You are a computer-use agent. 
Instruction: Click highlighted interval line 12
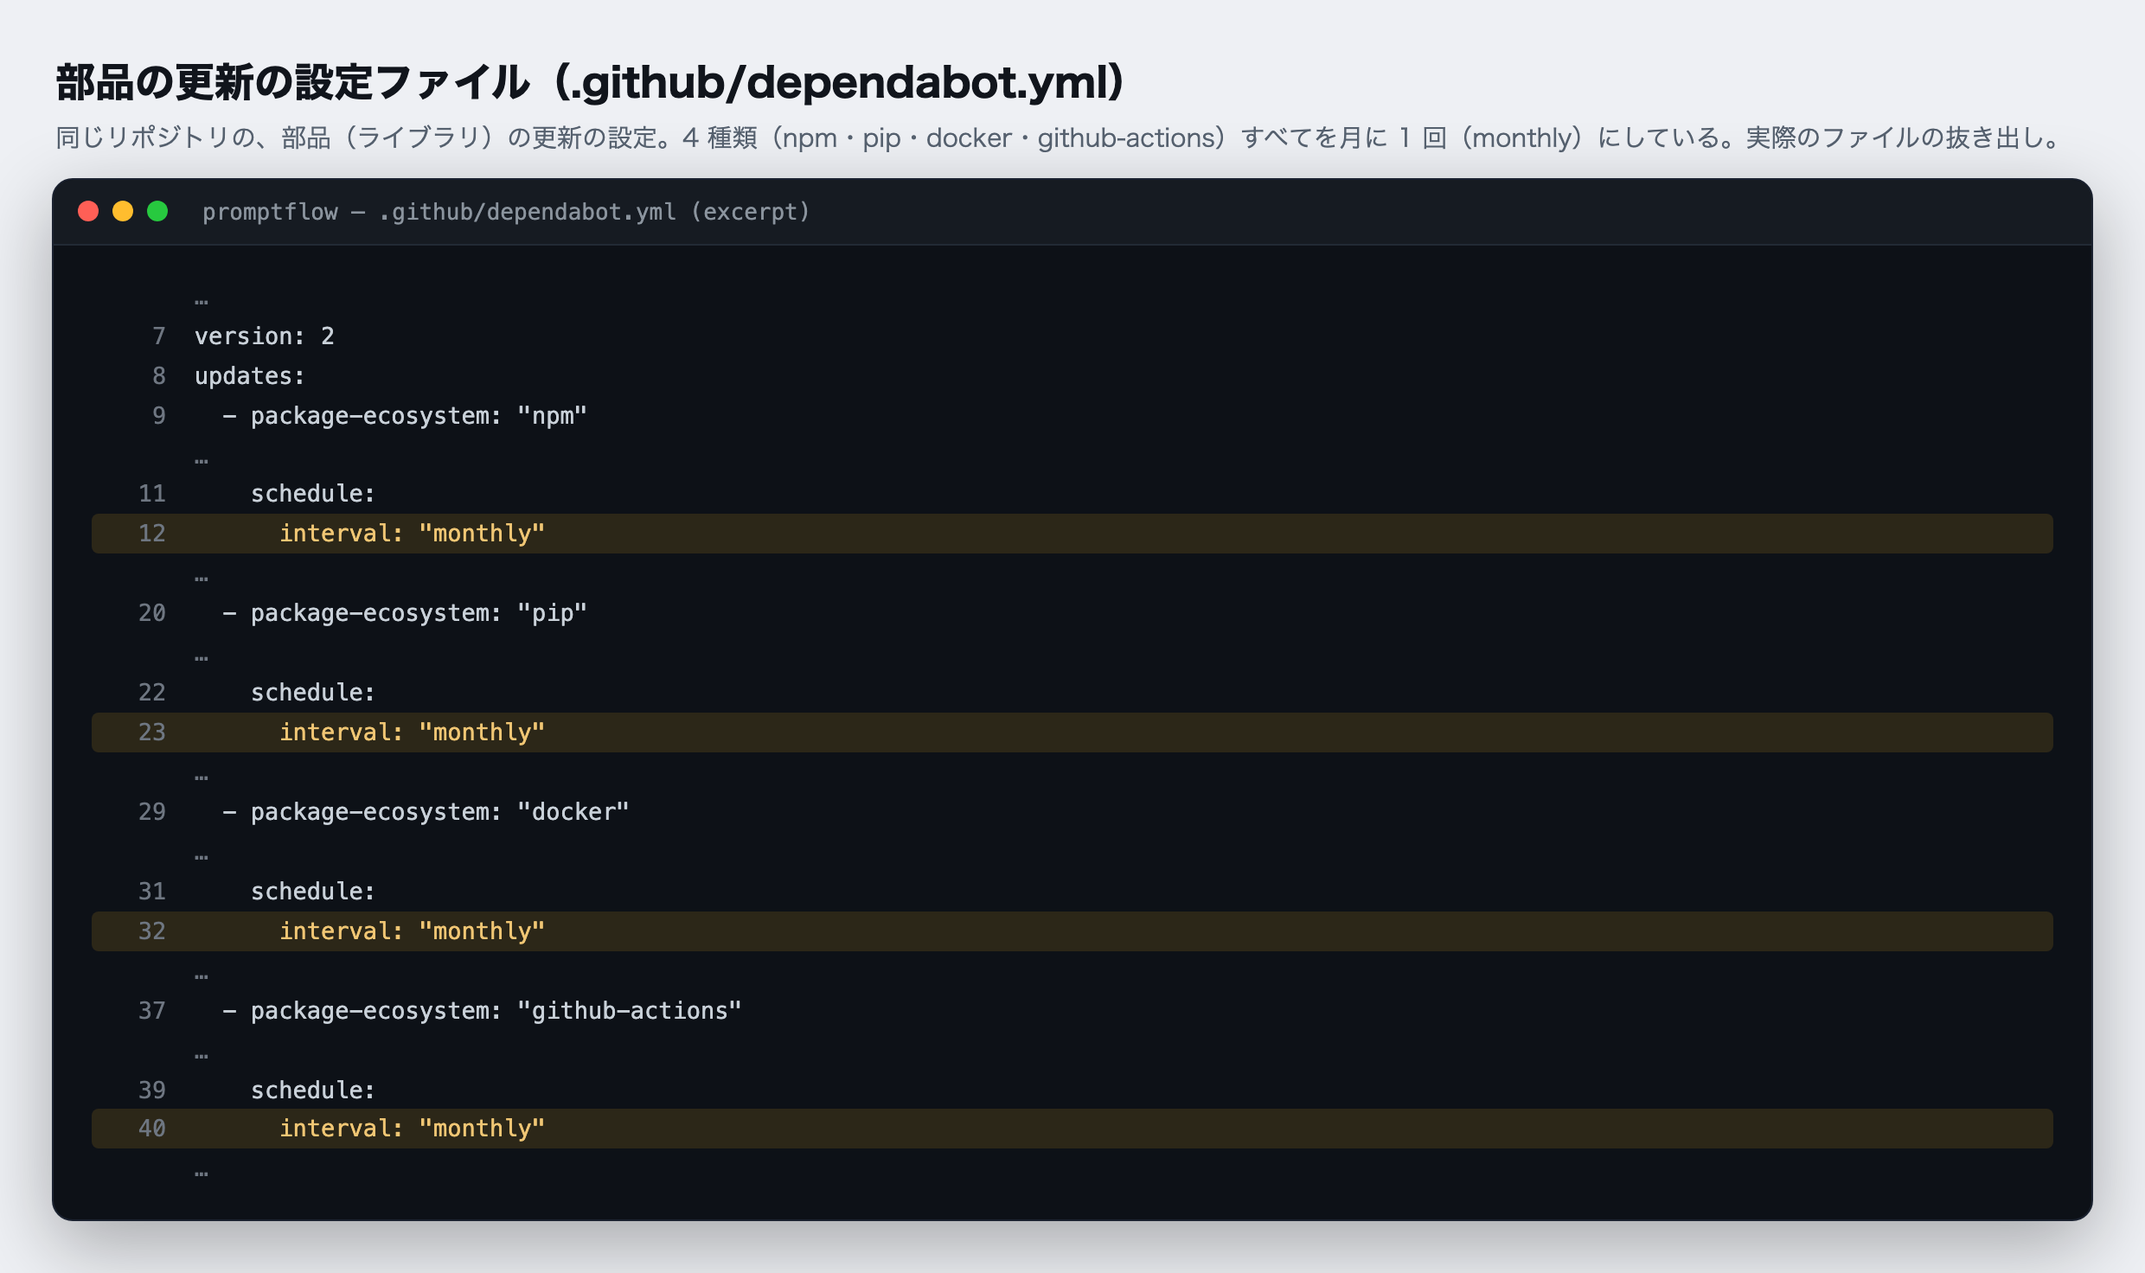click(1072, 534)
